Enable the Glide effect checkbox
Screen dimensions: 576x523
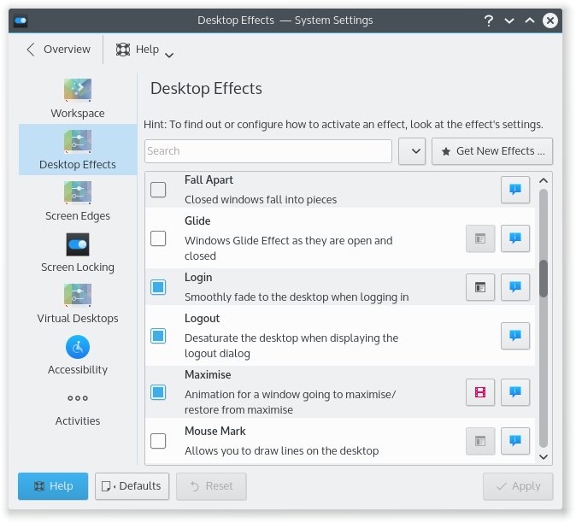[x=158, y=238]
